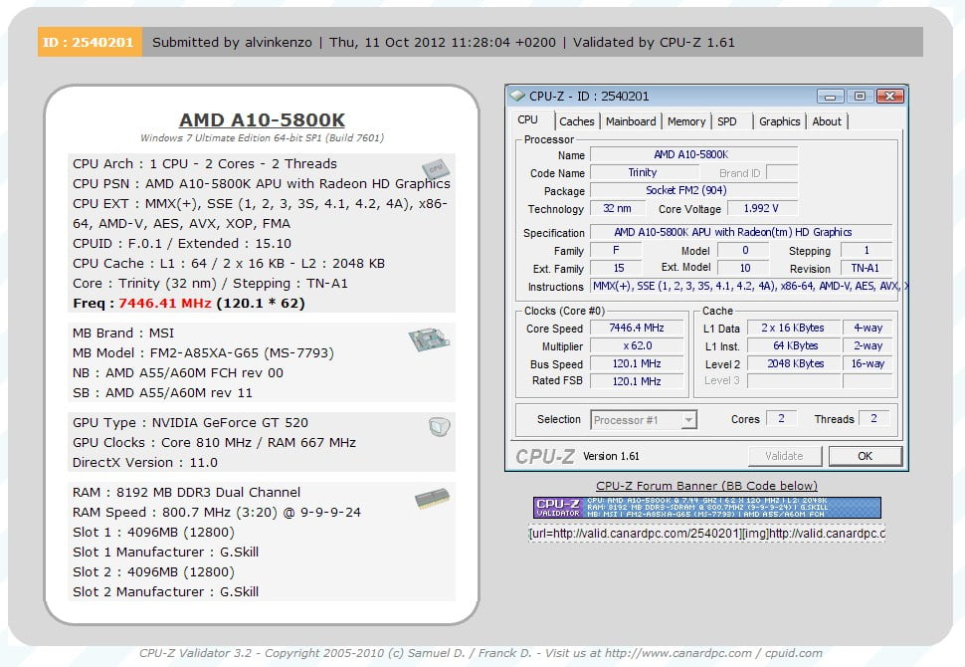This screenshot has height=667, width=965.
Task: Open the Graphics tab
Action: [x=779, y=121]
